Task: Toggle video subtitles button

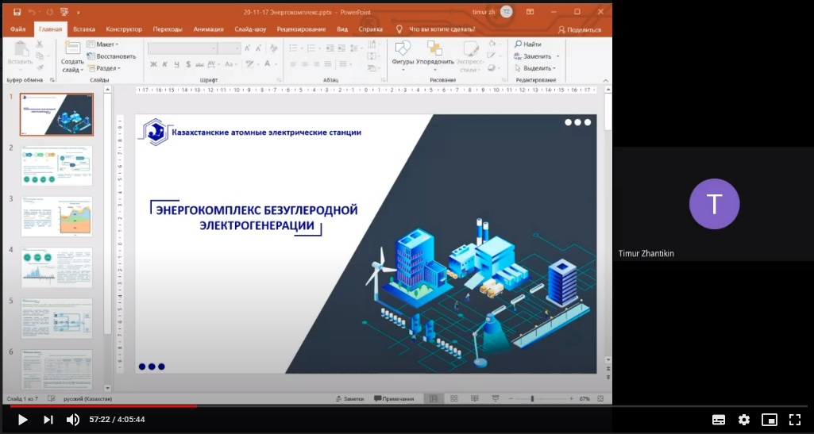Action: pyautogui.click(x=718, y=420)
